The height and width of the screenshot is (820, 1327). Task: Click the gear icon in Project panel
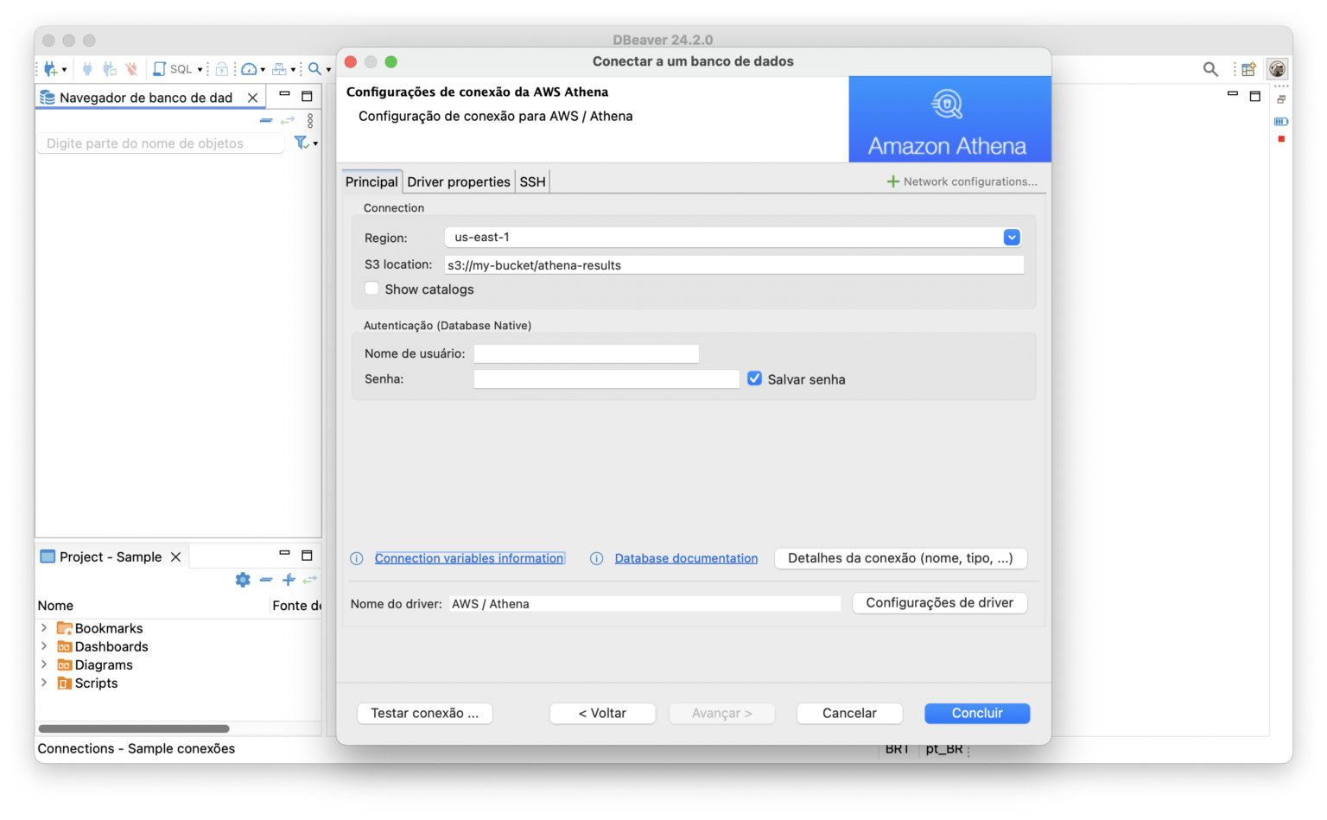click(243, 580)
